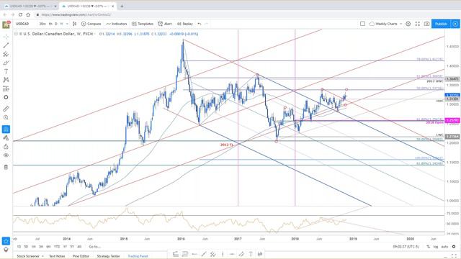This screenshot has width=461, height=259.
Task: Toggle stay in drawing mode
Action: click(x=6, y=137)
